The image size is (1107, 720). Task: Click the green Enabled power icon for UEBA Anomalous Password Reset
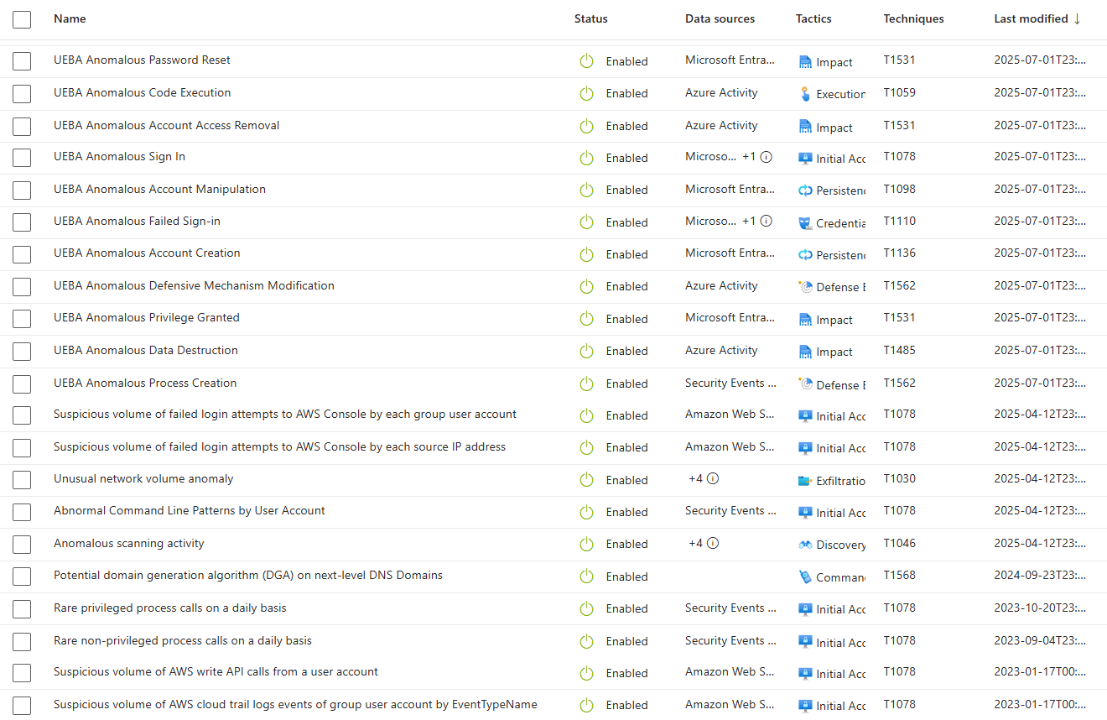pos(586,60)
